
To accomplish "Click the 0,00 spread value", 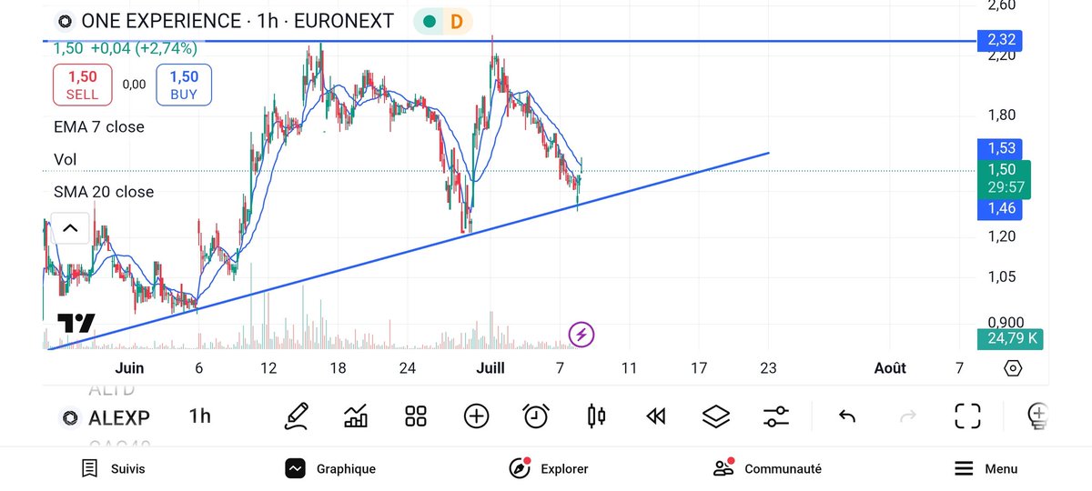I will pyautogui.click(x=134, y=85).
